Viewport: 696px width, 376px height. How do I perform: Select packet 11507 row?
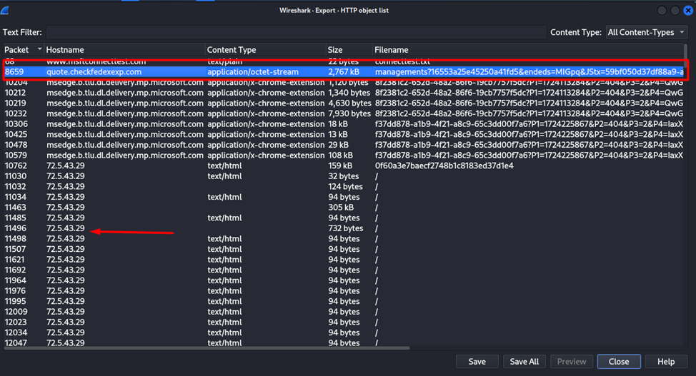click(x=344, y=249)
